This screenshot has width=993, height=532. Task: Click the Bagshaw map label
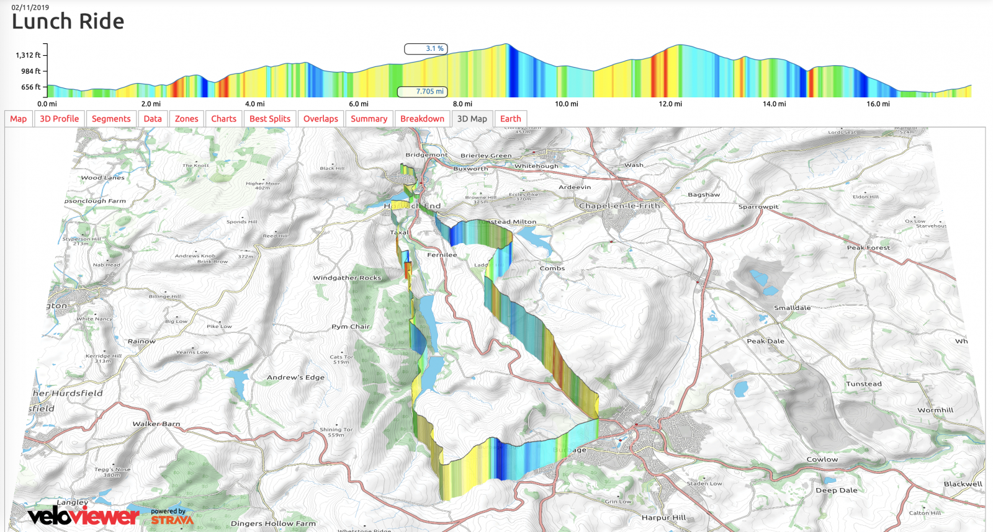click(x=704, y=195)
